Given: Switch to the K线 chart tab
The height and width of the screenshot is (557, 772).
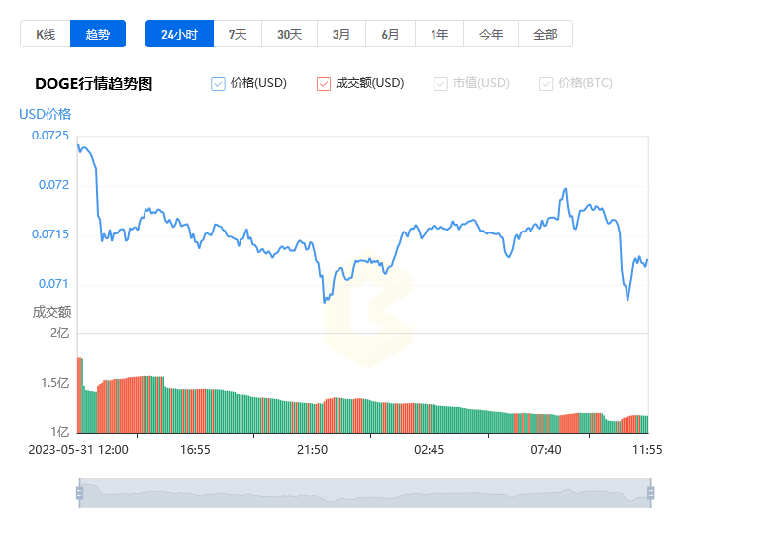Looking at the screenshot, I should (x=46, y=34).
